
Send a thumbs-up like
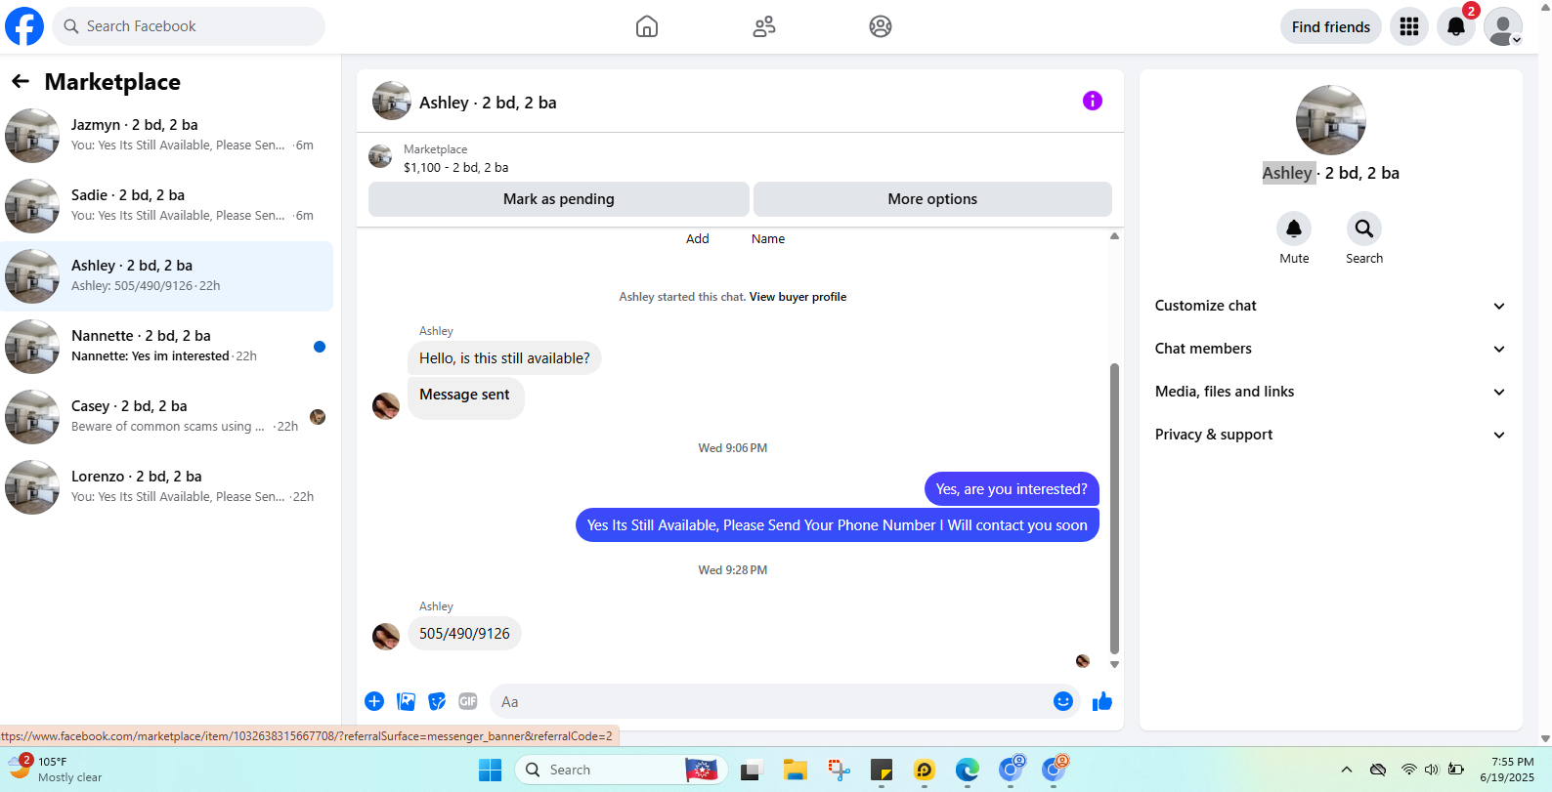pos(1102,701)
